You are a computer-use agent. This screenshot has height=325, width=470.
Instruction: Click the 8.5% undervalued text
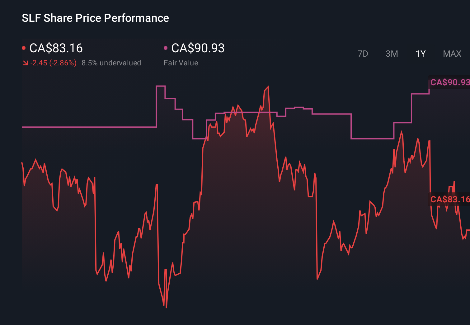click(x=111, y=63)
